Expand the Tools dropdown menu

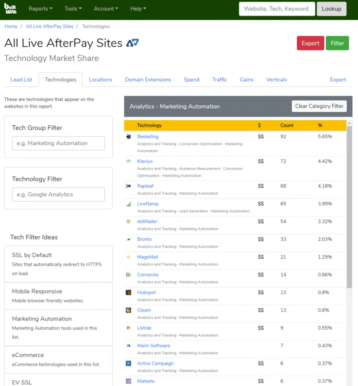tap(73, 9)
